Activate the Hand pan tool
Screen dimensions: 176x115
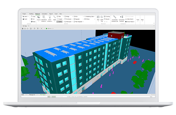pos(25,19)
